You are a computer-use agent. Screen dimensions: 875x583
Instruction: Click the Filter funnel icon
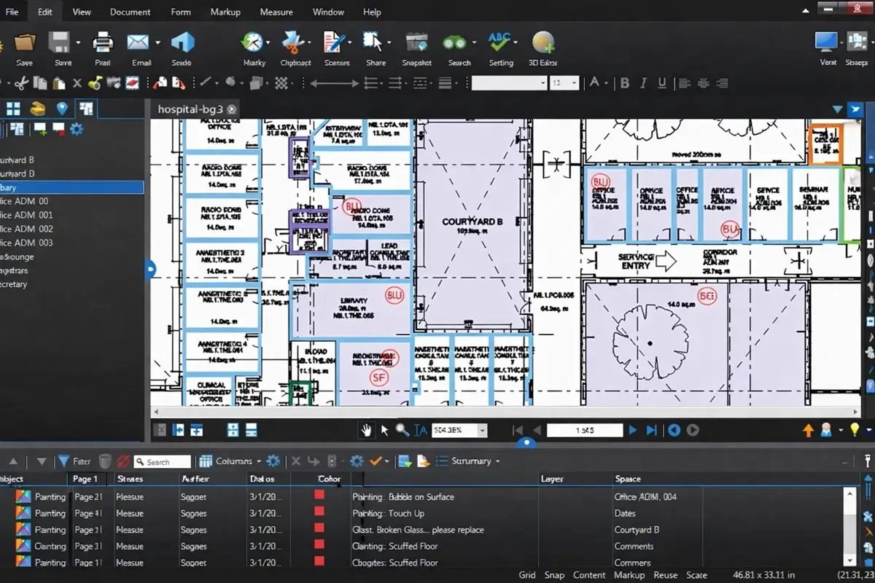(x=63, y=461)
